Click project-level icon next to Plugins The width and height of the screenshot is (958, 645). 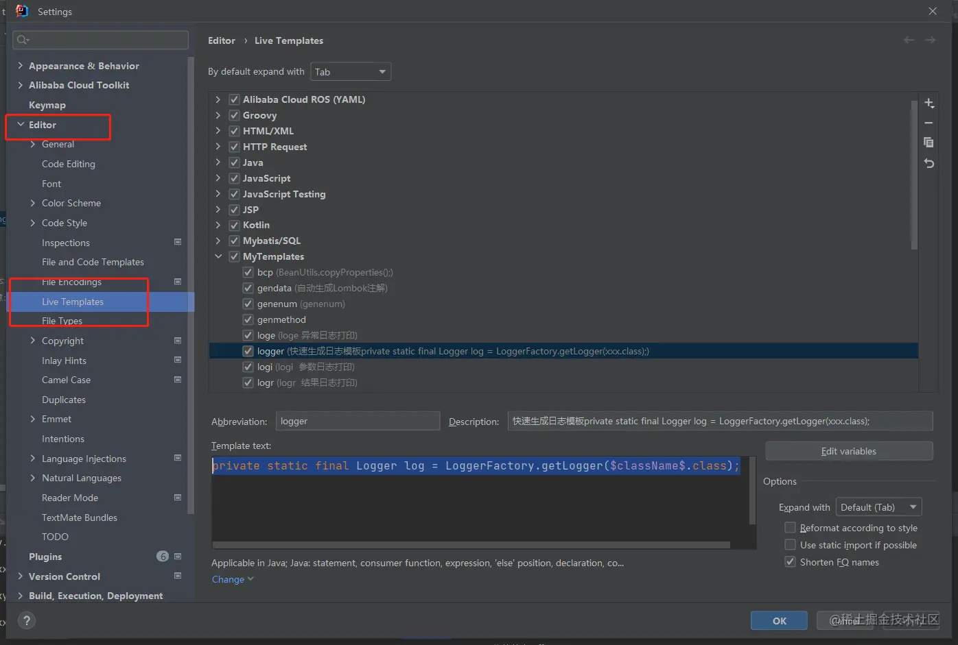[178, 557]
